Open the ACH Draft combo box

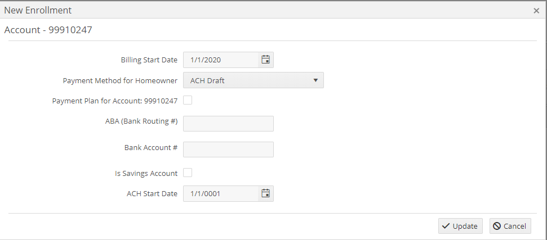pyautogui.click(x=254, y=80)
